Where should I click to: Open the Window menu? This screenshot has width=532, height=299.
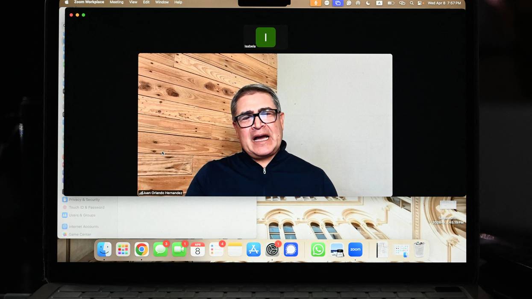click(162, 2)
